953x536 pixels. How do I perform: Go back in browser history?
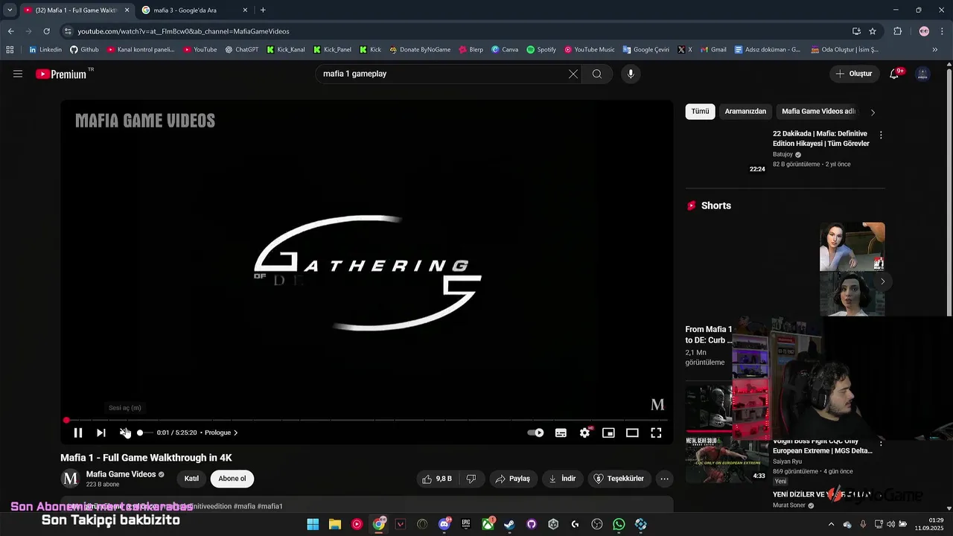[11, 31]
